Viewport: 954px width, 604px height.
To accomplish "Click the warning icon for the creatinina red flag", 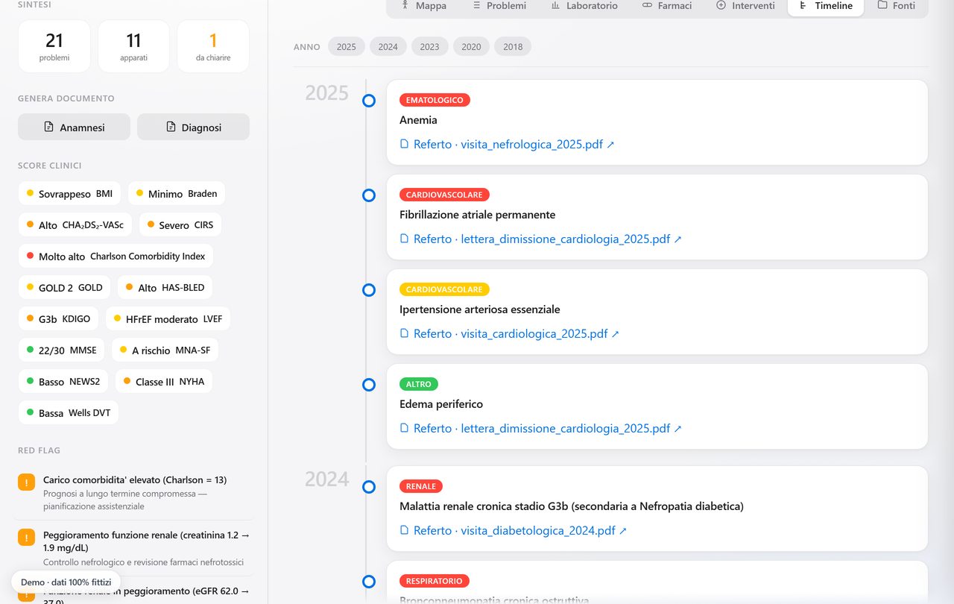I will pyautogui.click(x=26, y=537).
